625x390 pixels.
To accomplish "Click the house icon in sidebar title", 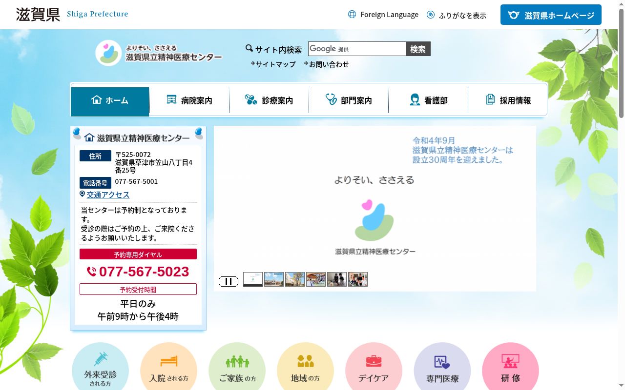I will click(89, 137).
